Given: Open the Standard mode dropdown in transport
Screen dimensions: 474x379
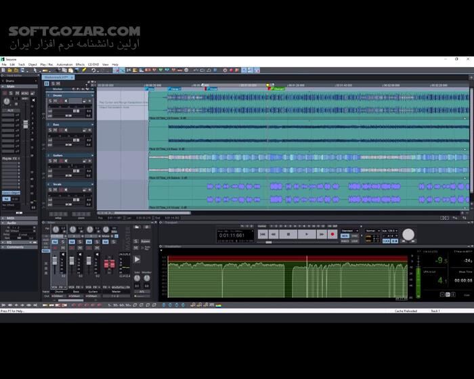Looking at the screenshot, I should point(350,231).
